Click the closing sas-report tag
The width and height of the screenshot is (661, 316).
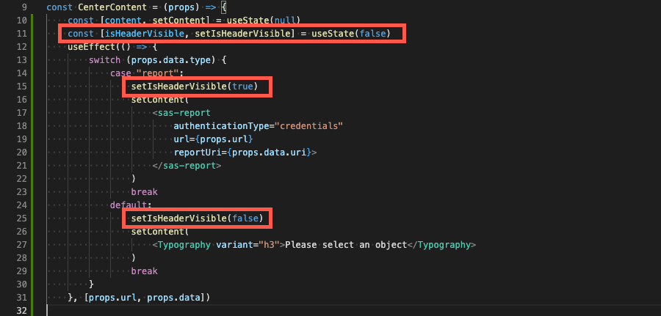point(187,166)
